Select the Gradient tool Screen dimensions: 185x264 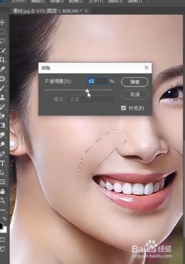(x=2, y=125)
